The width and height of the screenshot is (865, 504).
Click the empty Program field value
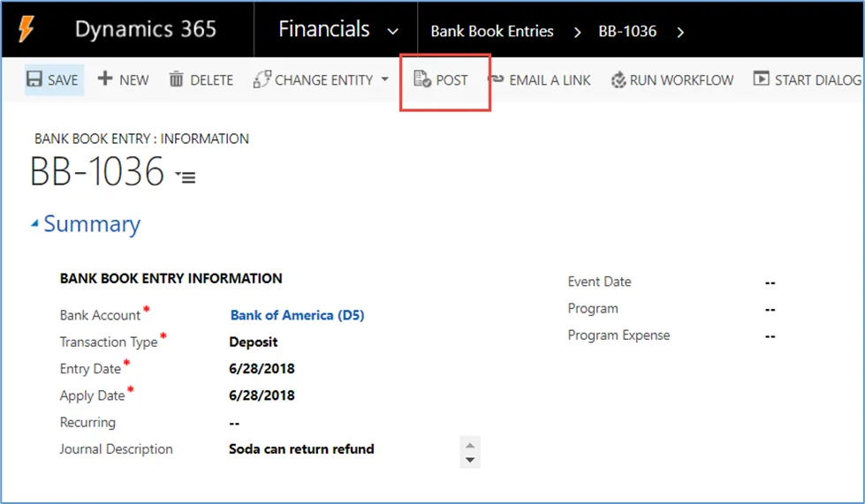[x=770, y=310]
